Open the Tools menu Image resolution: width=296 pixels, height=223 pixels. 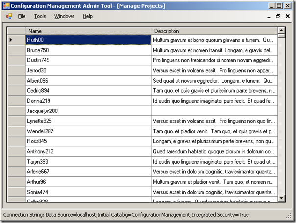tap(40, 16)
